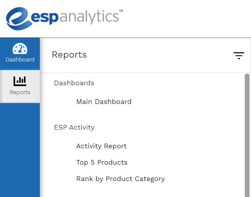
Task: Select the Reports bar chart icon
Action: point(20,81)
